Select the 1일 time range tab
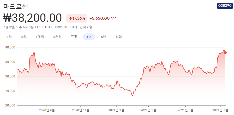234x115 pixels. tap(9, 37)
